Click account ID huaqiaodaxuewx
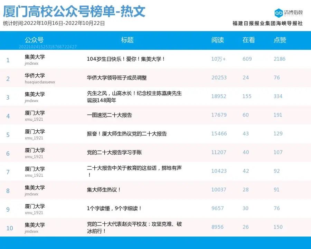This screenshot has height=249, width=311. [x=40, y=82]
